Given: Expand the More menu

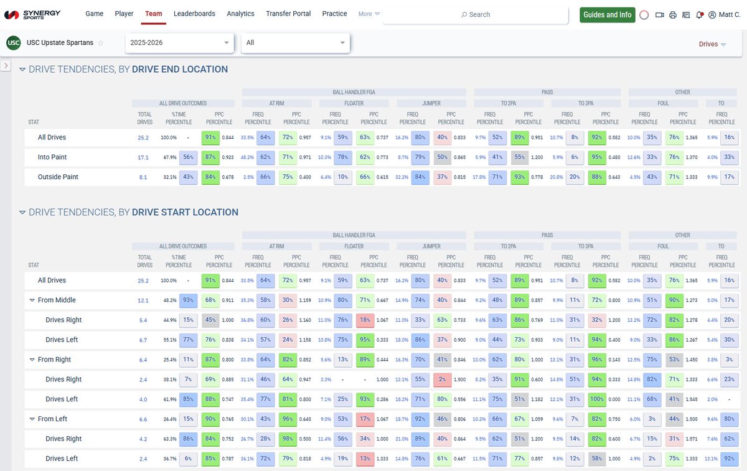Looking at the screenshot, I should 369,14.
